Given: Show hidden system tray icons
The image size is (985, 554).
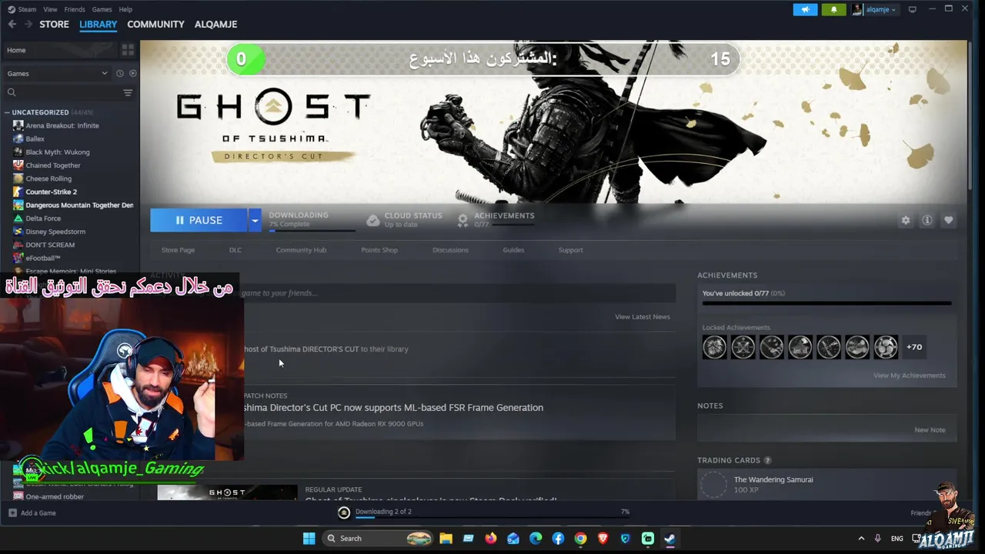Looking at the screenshot, I should pos(860,538).
